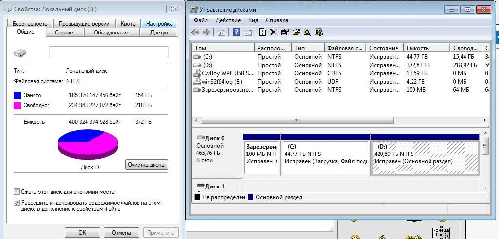
Task: Click the Очистка диска button
Action: click(x=146, y=165)
